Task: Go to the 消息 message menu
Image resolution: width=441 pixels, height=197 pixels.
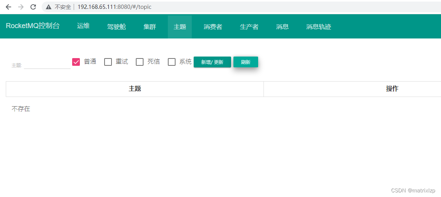Action: pyautogui.click(x=282, y=27)
